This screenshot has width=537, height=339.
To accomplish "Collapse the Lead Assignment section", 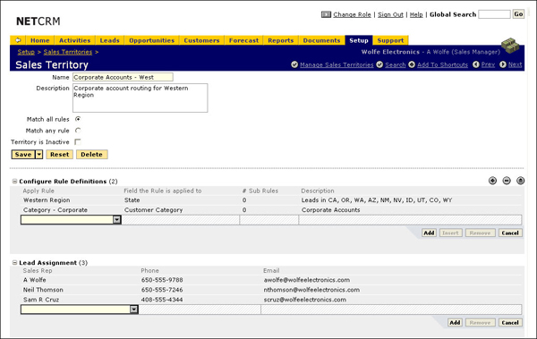I will point(14,263).
